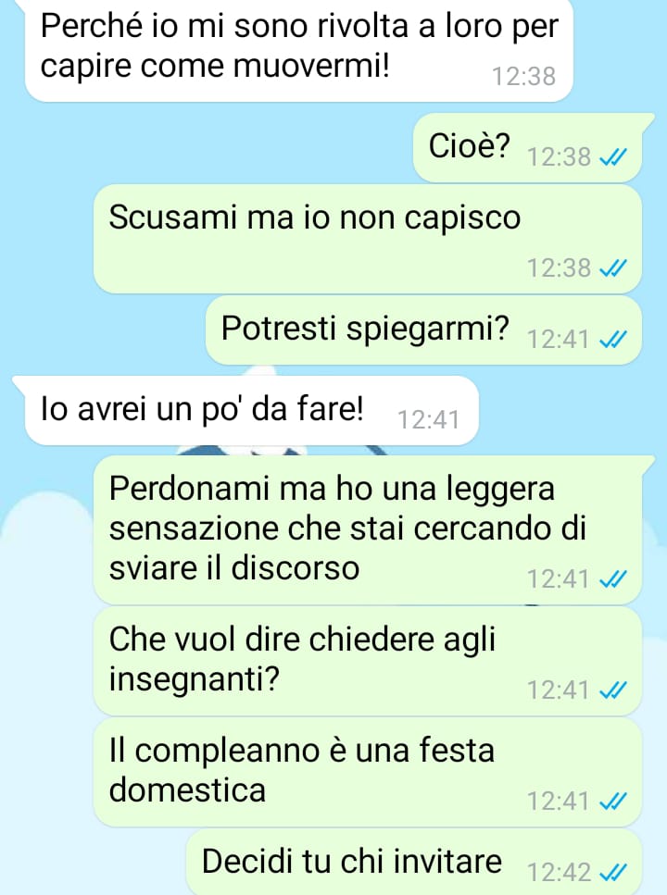This screenshot has height=895, width=667.
Task: Tap read ticks on "sviare il discorso" message
Action: (x=612, y=579)
